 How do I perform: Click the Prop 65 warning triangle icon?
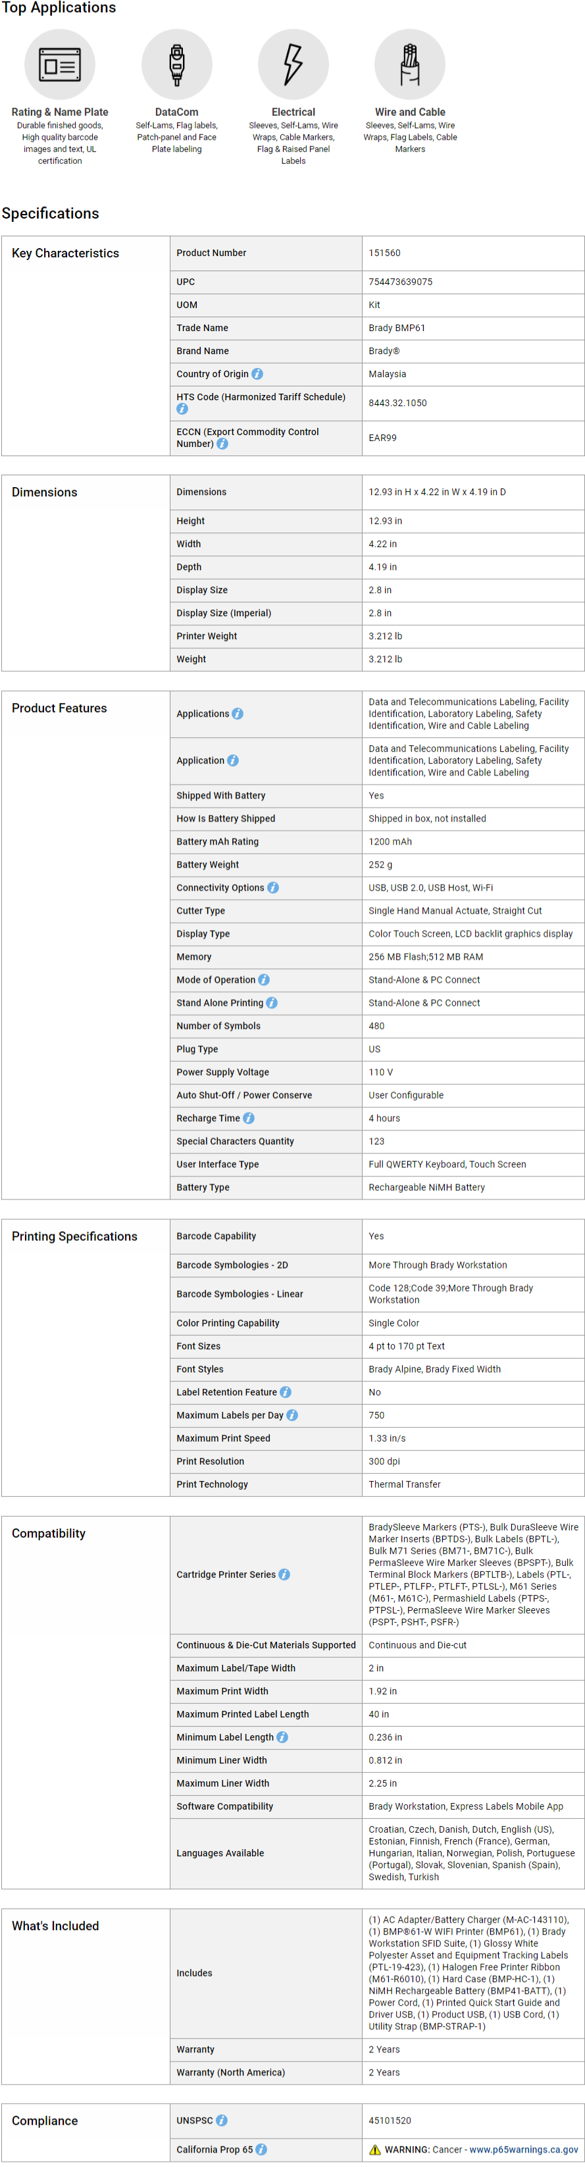pos(375,2149)
